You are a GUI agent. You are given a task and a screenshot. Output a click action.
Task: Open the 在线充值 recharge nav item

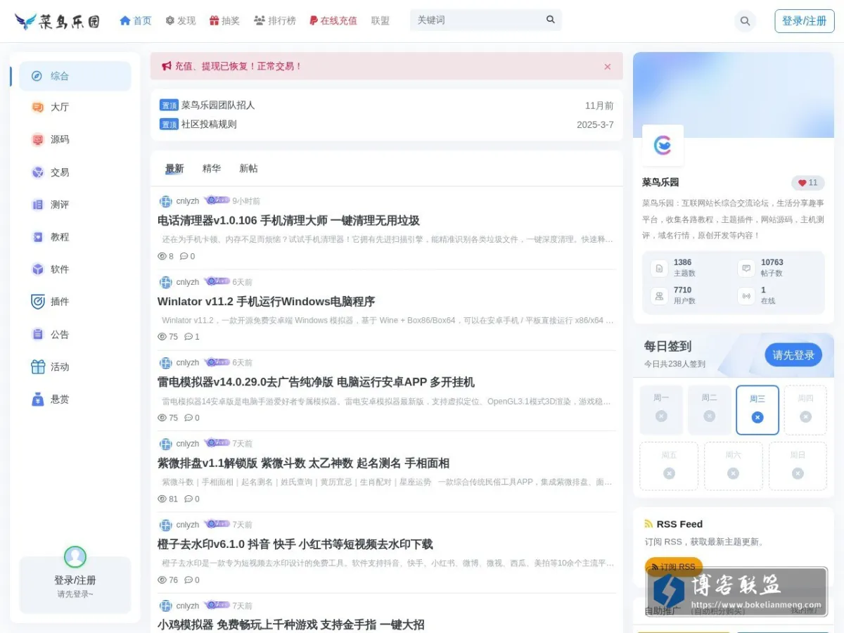tap(333, 20)
